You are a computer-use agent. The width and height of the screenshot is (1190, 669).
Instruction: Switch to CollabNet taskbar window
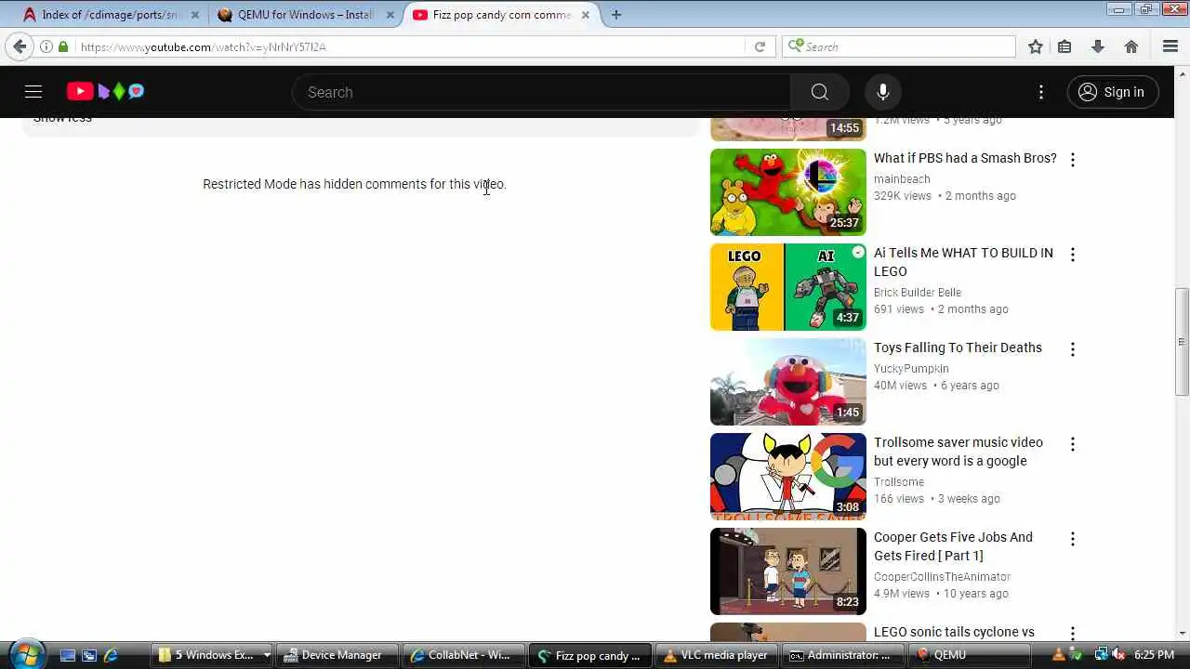click(x=466, y=655)
